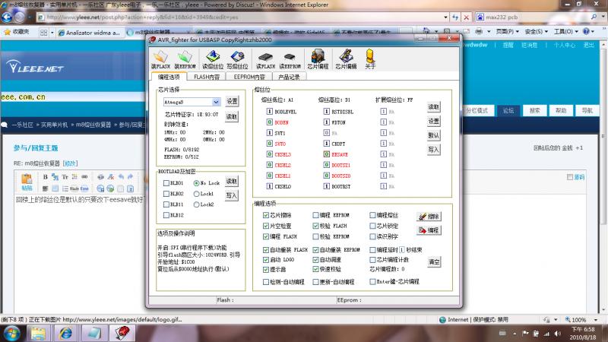
Task: Select the Lock1 radio button
Action: click(x=196, y=194)
